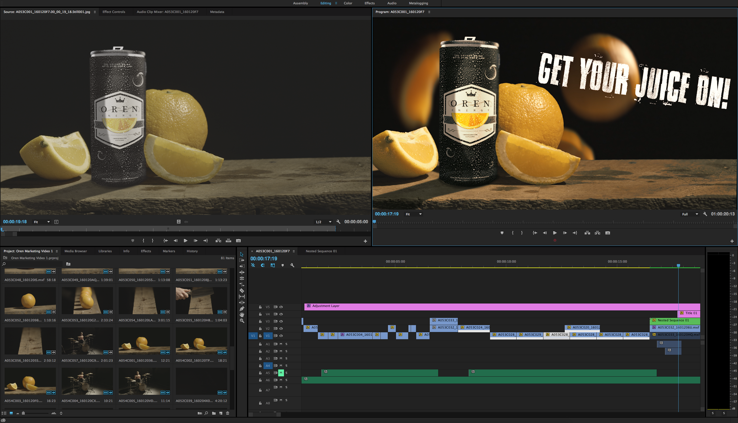Switch to the Color workspace

(x=348, y=3)
